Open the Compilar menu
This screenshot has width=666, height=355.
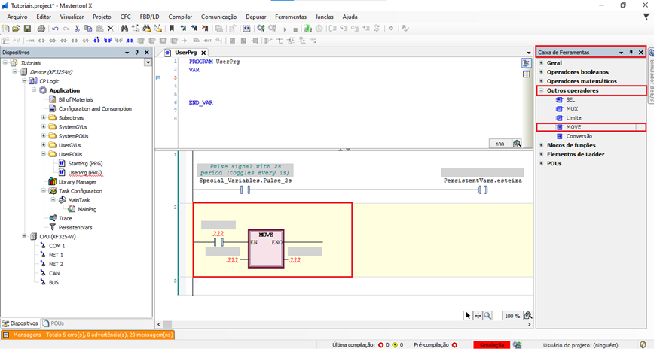click(x=180, y=17)
